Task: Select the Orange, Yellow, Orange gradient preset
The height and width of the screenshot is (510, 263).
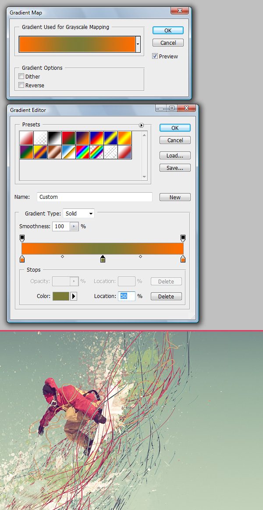Action: [x=124, y=138]
